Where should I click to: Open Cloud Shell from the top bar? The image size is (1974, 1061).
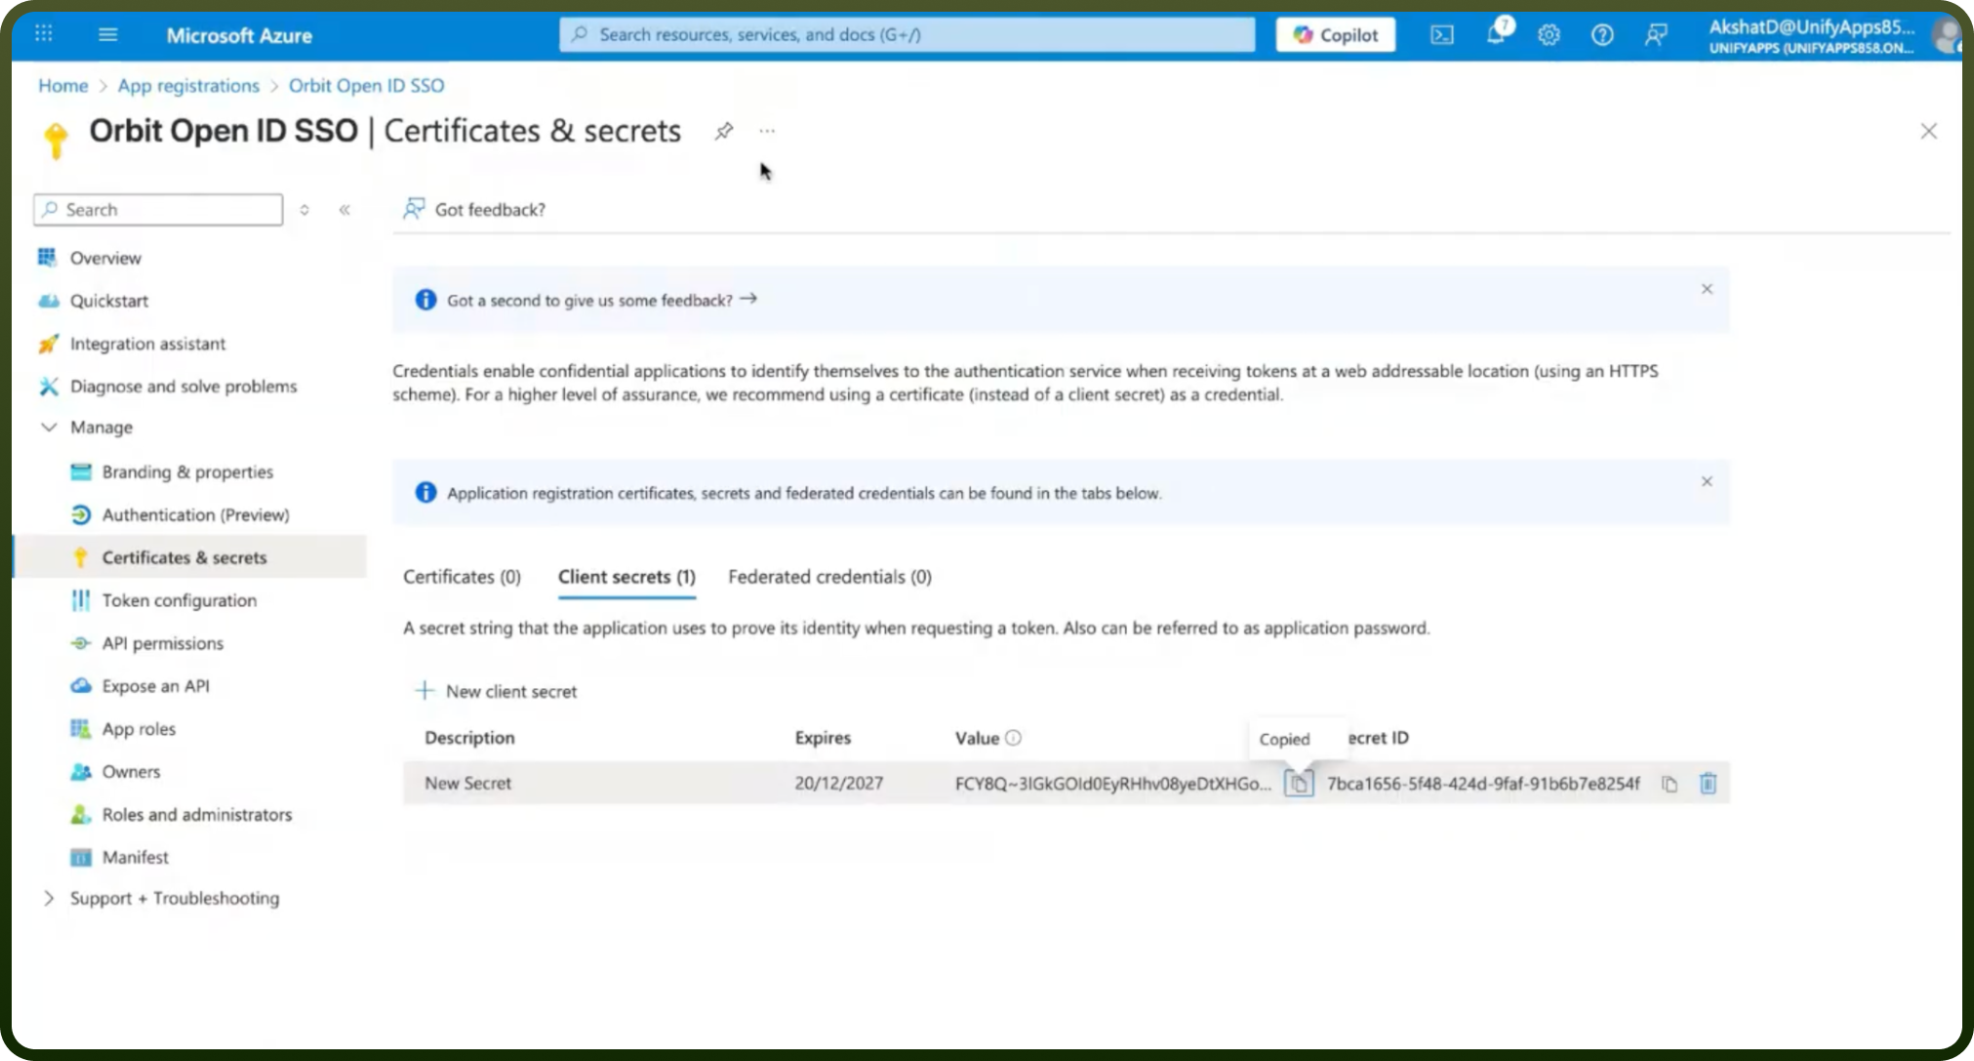click(1441, 35)
